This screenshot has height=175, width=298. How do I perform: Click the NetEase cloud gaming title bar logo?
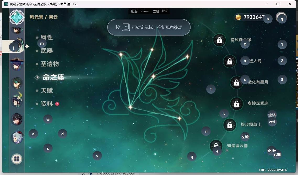point(6,4)
